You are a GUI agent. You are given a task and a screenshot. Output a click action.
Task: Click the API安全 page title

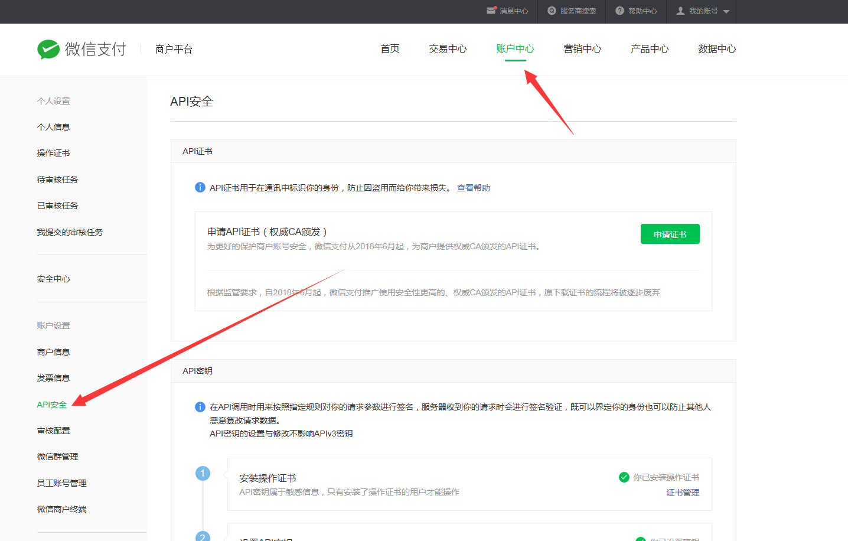191,102
